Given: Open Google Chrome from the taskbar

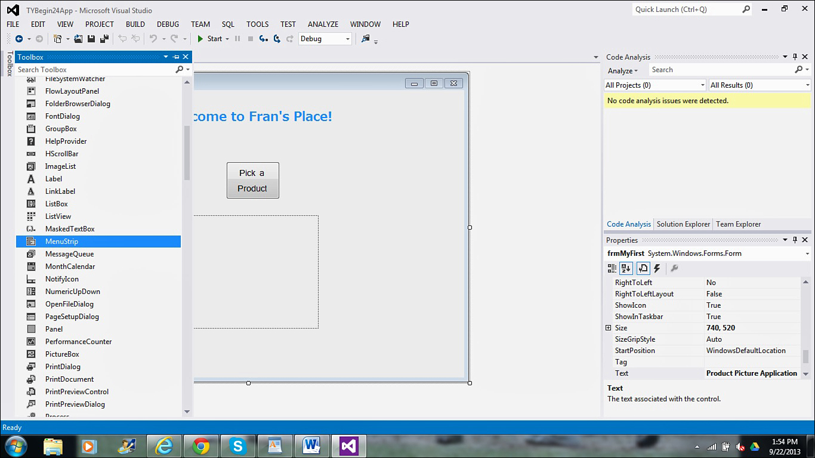Looking at the screenshot, I should (201, 445).
